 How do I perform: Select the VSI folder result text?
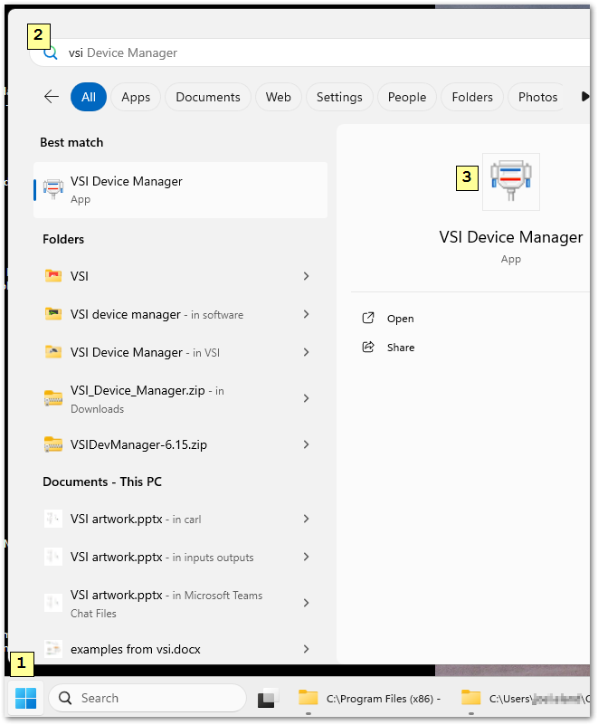[79, 276]
